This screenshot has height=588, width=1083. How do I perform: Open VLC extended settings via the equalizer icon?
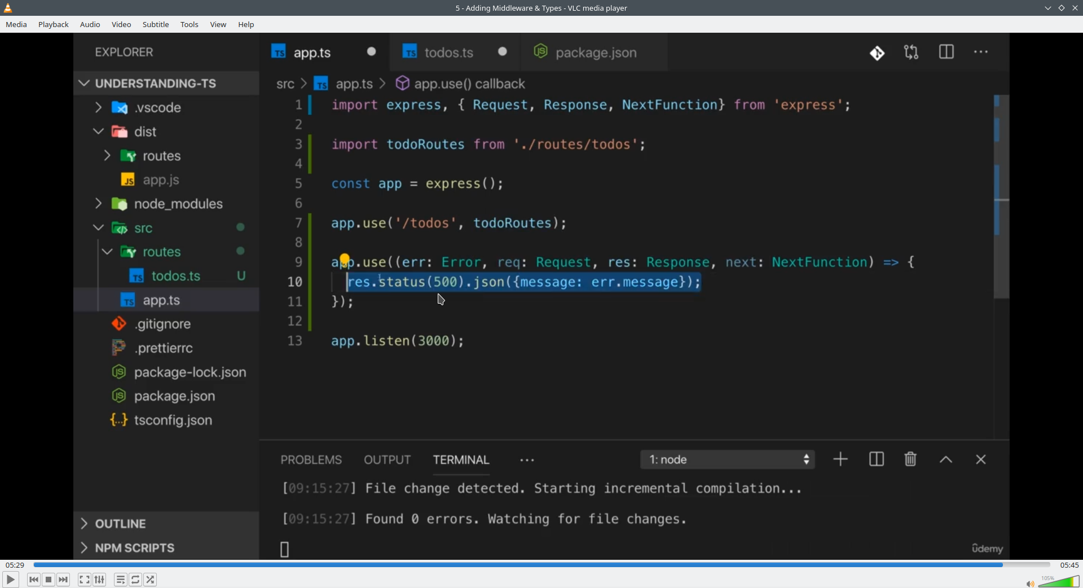(x=99, y=580)
